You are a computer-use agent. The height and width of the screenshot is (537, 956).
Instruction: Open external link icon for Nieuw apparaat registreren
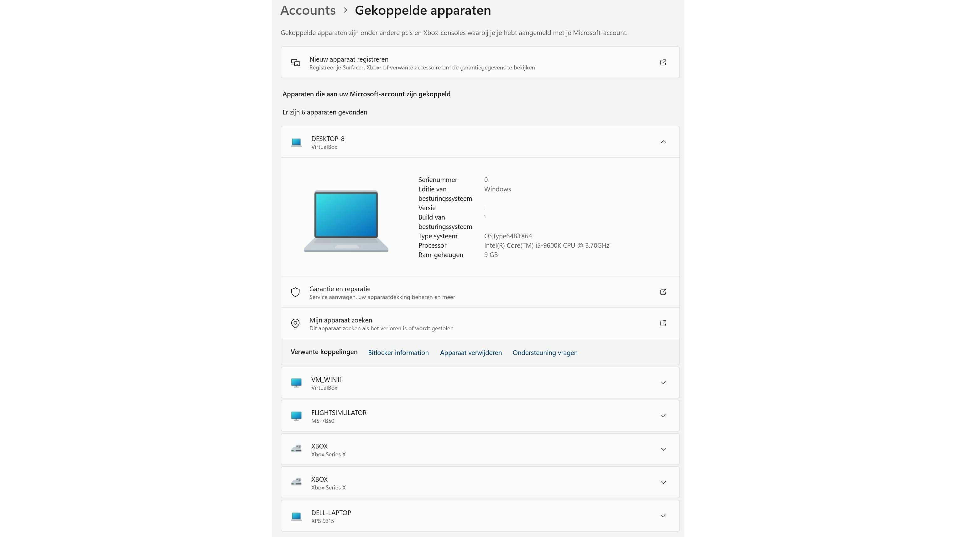tap(663, 63)
